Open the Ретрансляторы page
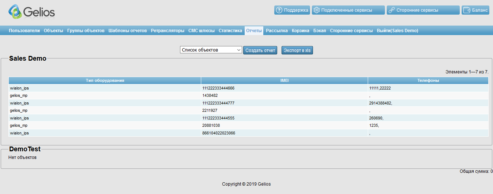The image size is (493, 194). click(x=168, y=31)
